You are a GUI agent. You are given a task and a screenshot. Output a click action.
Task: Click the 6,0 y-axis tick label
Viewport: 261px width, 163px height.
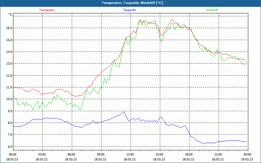coord(9,146)
